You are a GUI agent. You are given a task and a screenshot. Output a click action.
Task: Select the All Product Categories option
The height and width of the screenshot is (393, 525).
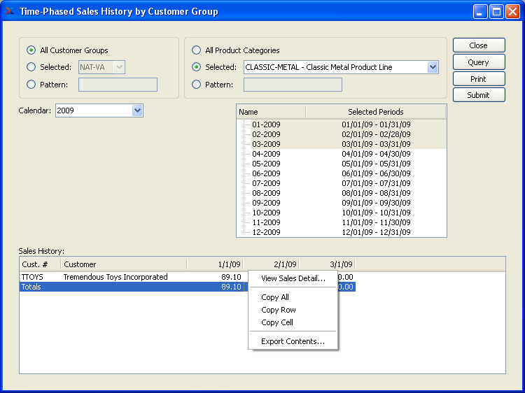click(196, 50)
